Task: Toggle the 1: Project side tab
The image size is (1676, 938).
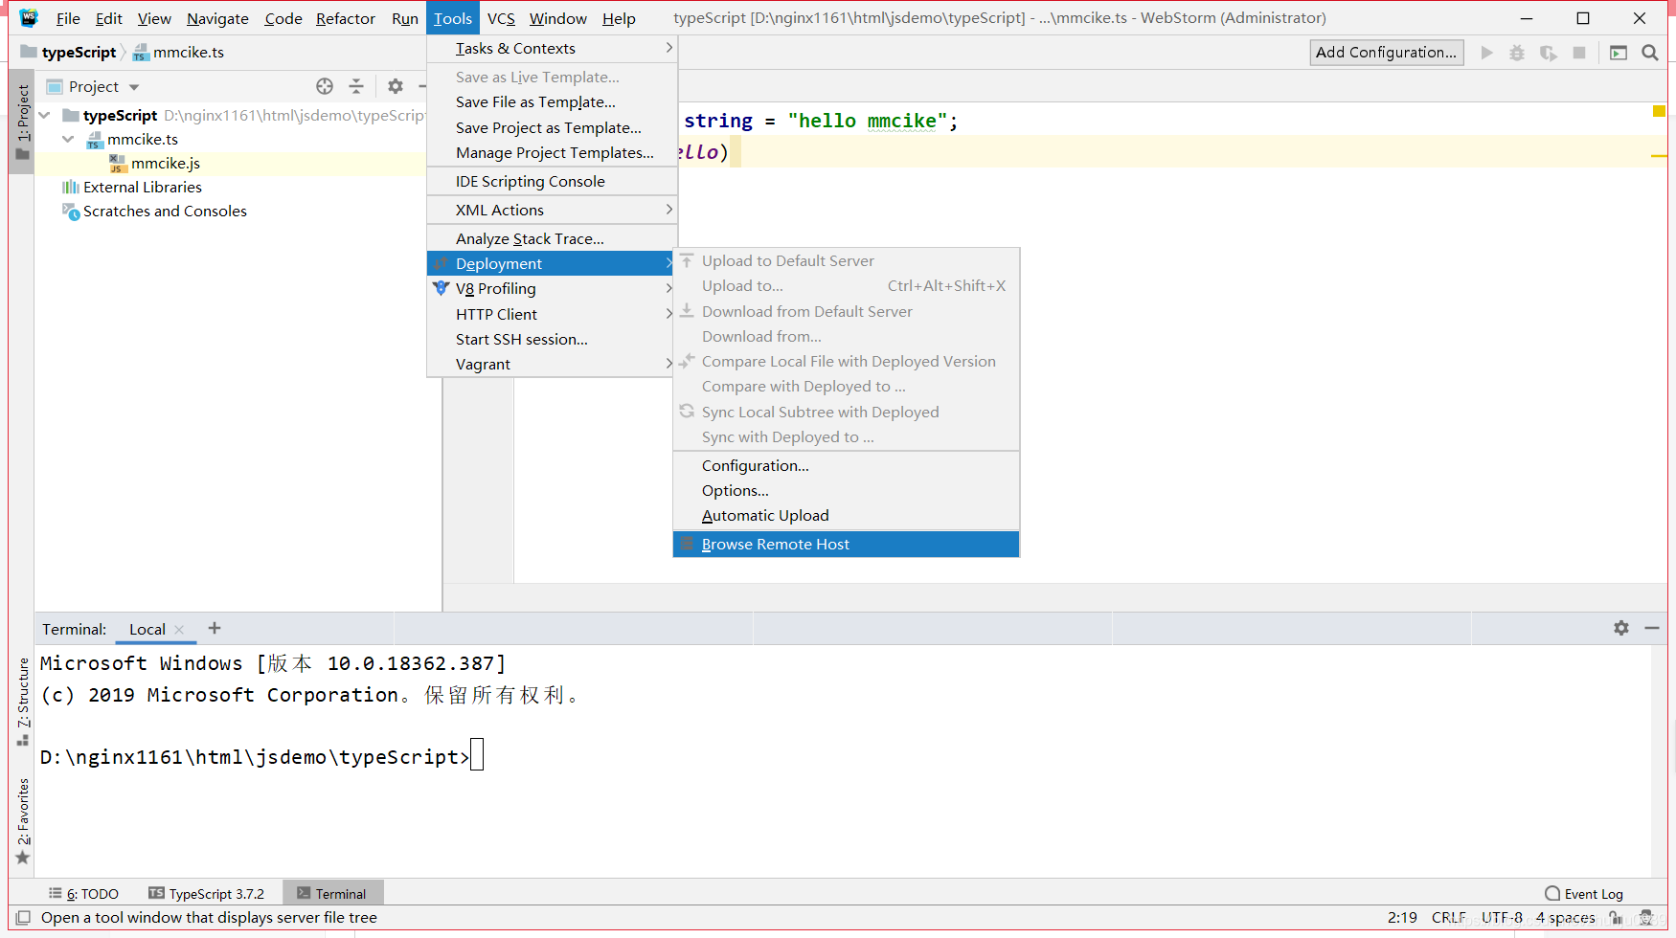Action: click(x=22, y=122)
